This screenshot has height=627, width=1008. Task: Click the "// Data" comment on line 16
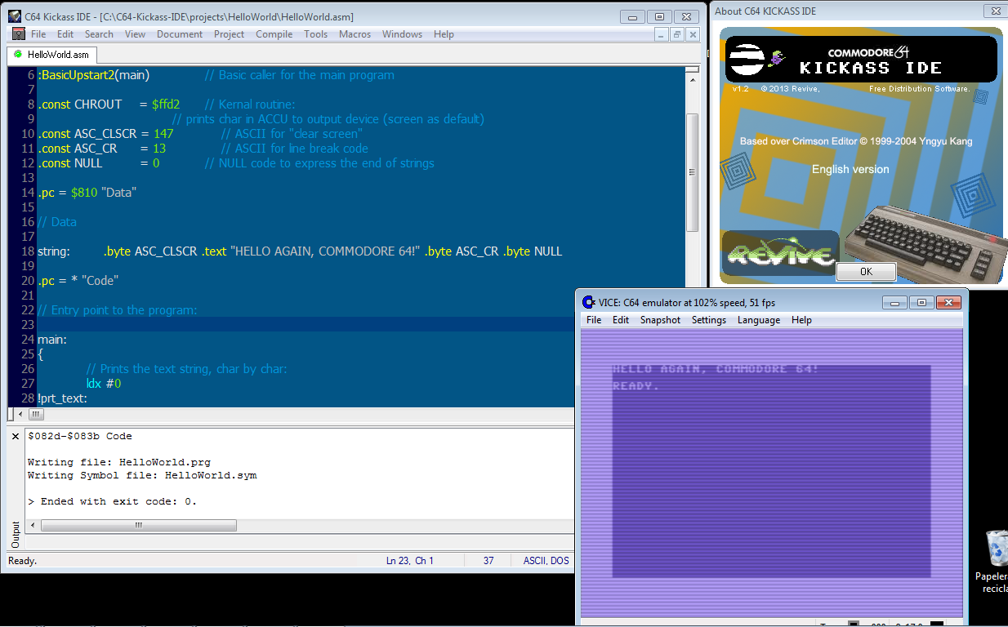[x=57, y=222]
